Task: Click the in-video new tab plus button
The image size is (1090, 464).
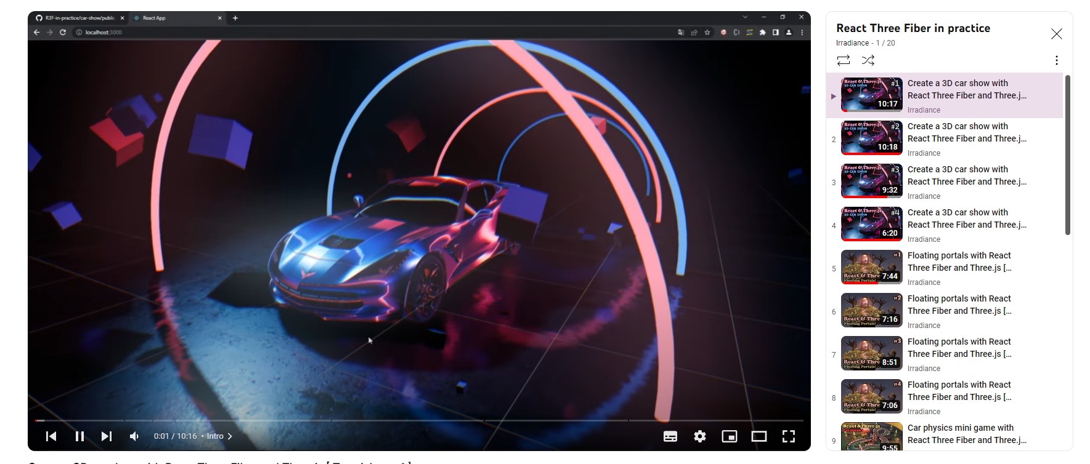Action: coord(235,18)
